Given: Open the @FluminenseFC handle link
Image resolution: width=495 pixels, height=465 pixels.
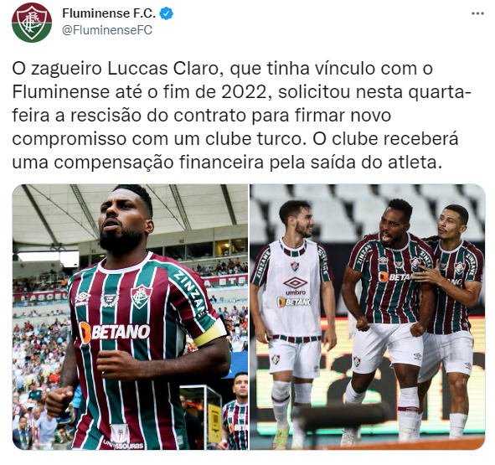Looking at the screenshot, I should tap(107, 30).
